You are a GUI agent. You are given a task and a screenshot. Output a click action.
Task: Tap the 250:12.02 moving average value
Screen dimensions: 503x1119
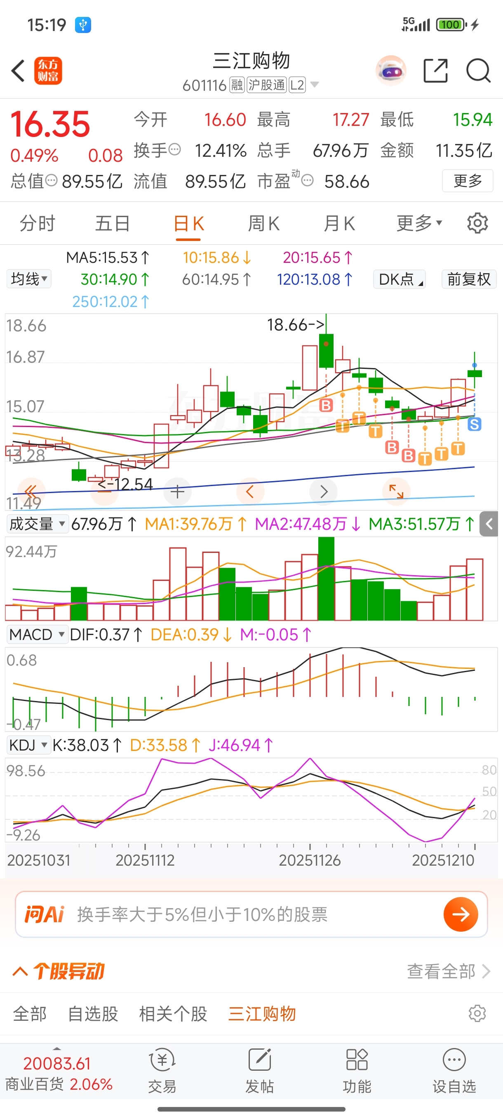tap(110, 302)
